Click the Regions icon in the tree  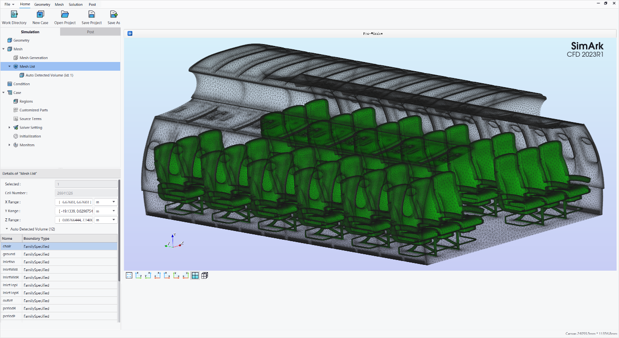[16, 101]
